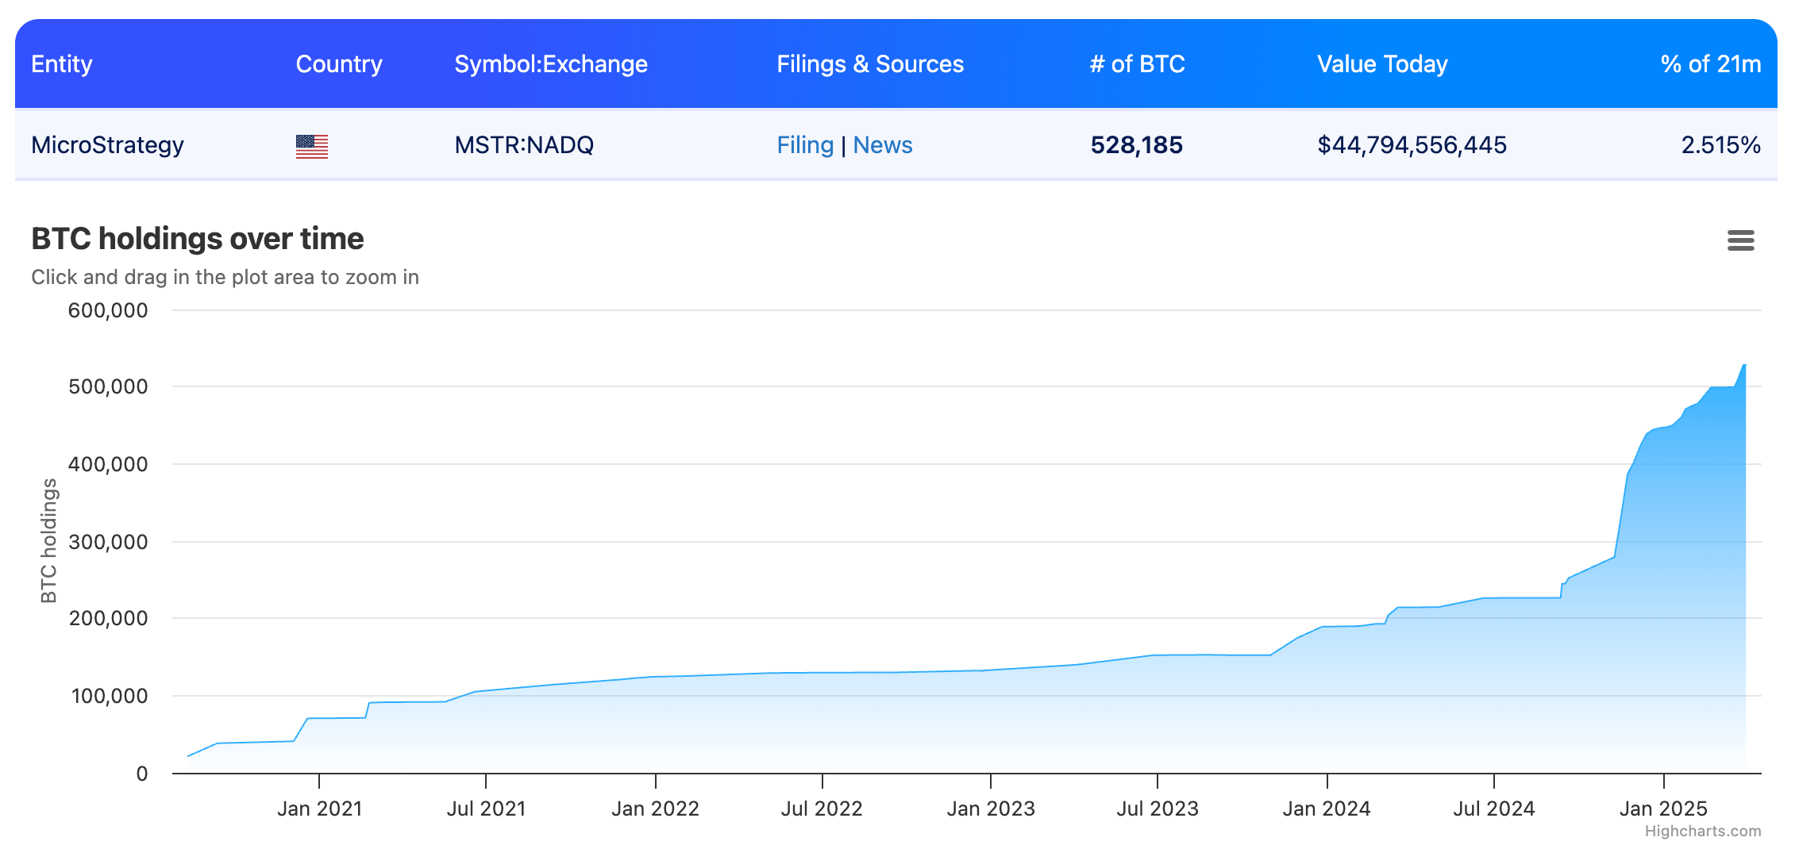1799x868 pixels.
Task: Click the Highcharts.com credit link
Action: tap(1702, 831)
